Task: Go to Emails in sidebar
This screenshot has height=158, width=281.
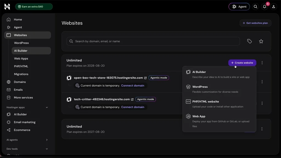Action: tap(28, 90)
